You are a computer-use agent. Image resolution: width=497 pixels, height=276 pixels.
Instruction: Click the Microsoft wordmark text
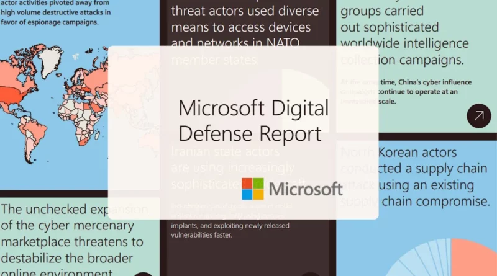pyautogui.click(x=306, y=189)
